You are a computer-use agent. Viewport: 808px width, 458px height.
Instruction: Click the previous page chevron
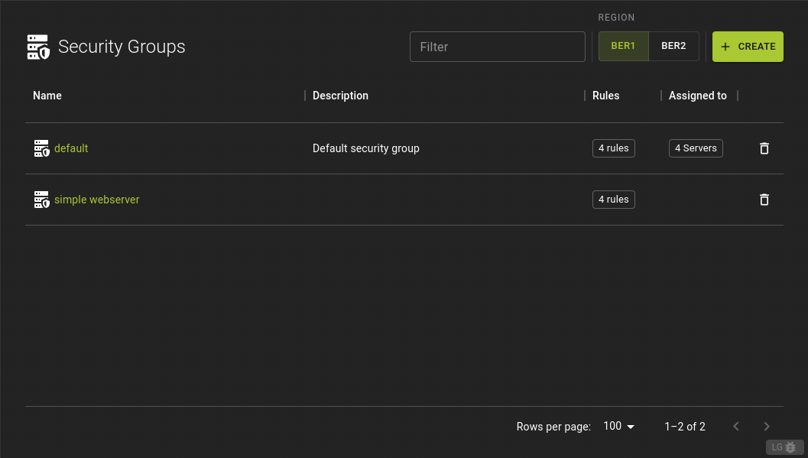click(736, 427)
